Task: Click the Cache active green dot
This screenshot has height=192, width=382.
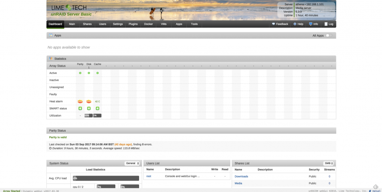Action: coord(97,73)
